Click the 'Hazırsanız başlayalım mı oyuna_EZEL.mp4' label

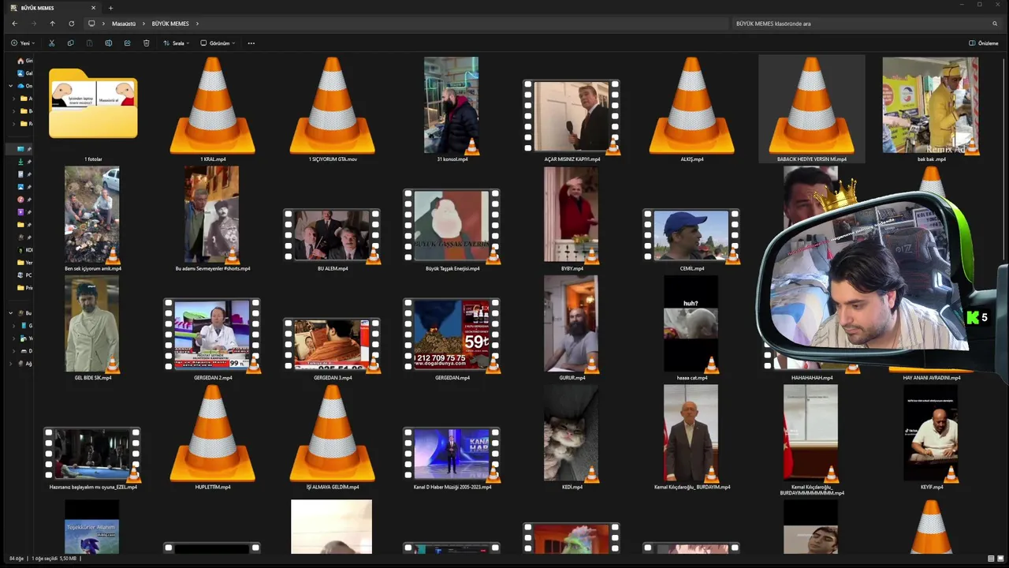tap(93, 488)
